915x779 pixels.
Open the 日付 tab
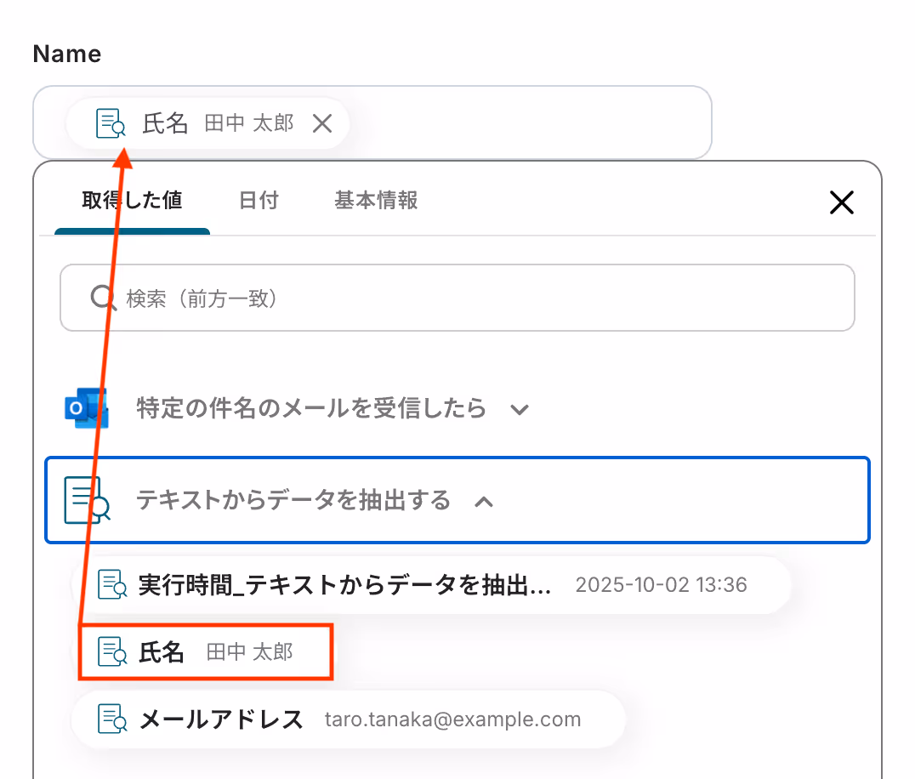coord(259,200)
